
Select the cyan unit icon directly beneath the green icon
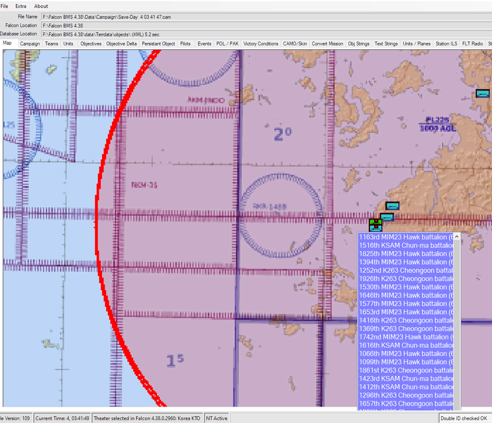[x=376, y=228]
